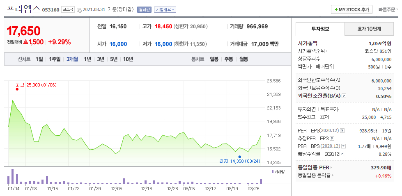Image resolution: width=402 pixels, height=196 pixels.
Task: Open the 빠른주문 dropdown
Action: tap(388, 10)
